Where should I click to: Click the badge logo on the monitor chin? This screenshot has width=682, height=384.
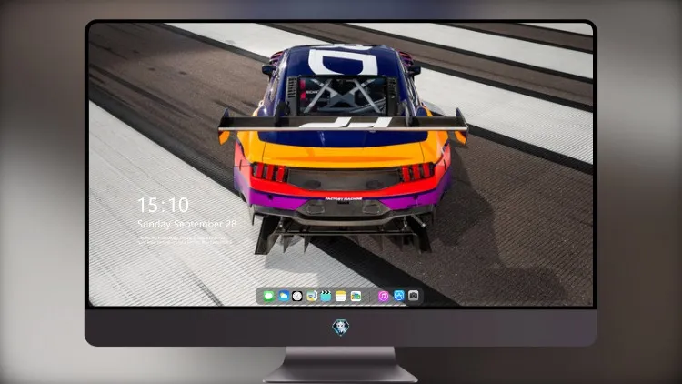341,327
